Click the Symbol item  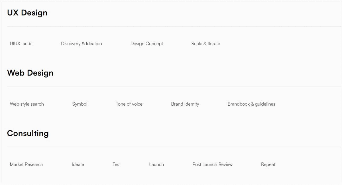tap(80, 104)
